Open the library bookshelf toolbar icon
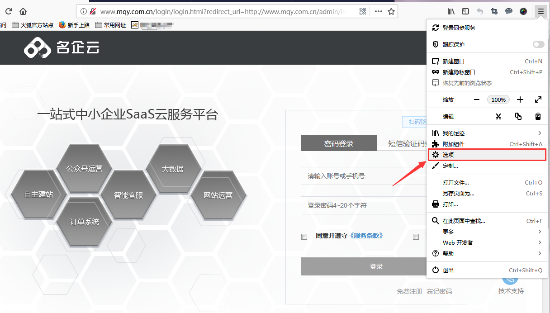Screen dimensions: 550x313 pos(451,11)
